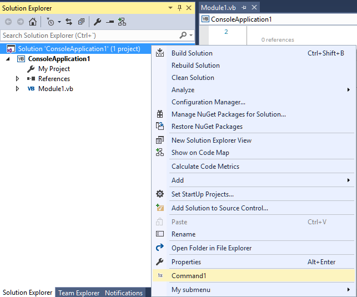Choose Add Solution to Source Control...
357x297 pixels.
253,208
